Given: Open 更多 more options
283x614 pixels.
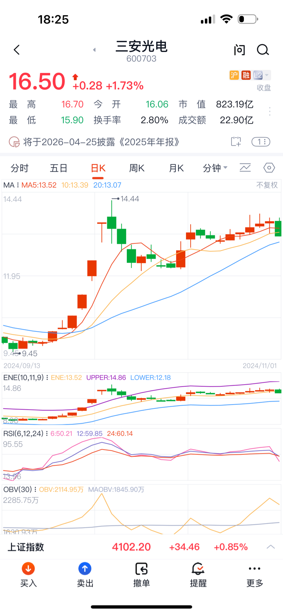Looking at the screenshot, I should point(255,575).
